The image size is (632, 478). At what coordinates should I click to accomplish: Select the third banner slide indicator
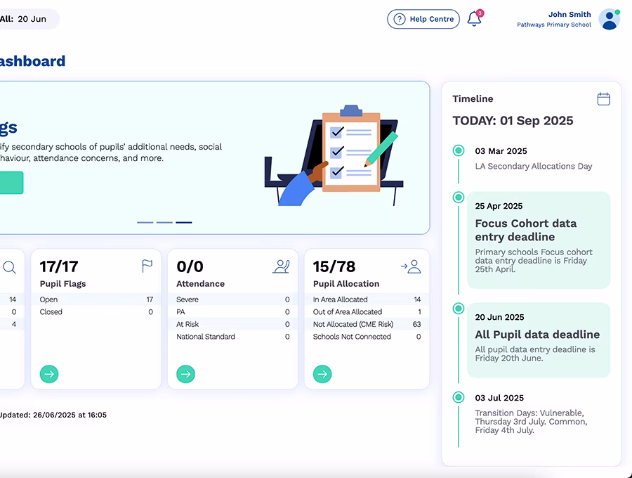coord(184,222)
